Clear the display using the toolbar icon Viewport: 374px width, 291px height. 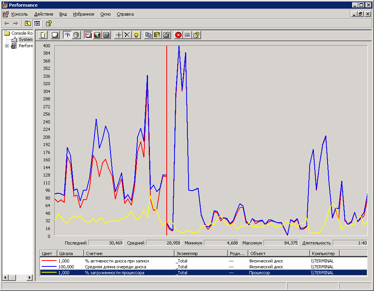click(x=55, y=35)
